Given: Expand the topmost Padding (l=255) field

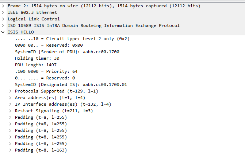Looking at the screenshot, I should [x=10, y=117].
